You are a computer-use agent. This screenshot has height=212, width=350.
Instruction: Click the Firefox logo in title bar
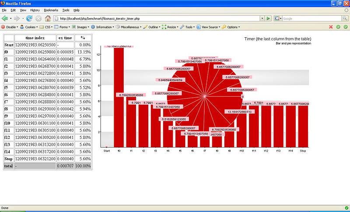[3, 3]
